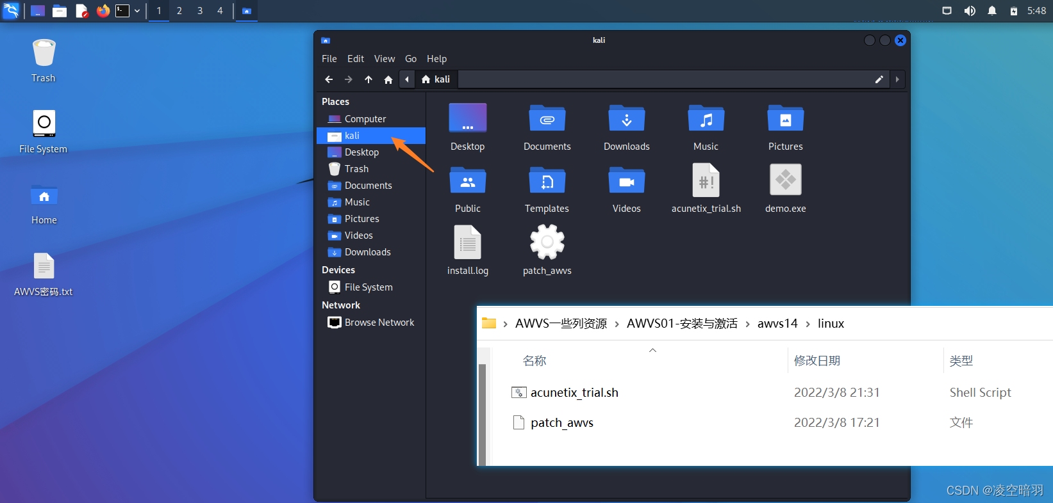Select the Documents folder in the file view
1053x503 pixels.
[x=547, y=127]
